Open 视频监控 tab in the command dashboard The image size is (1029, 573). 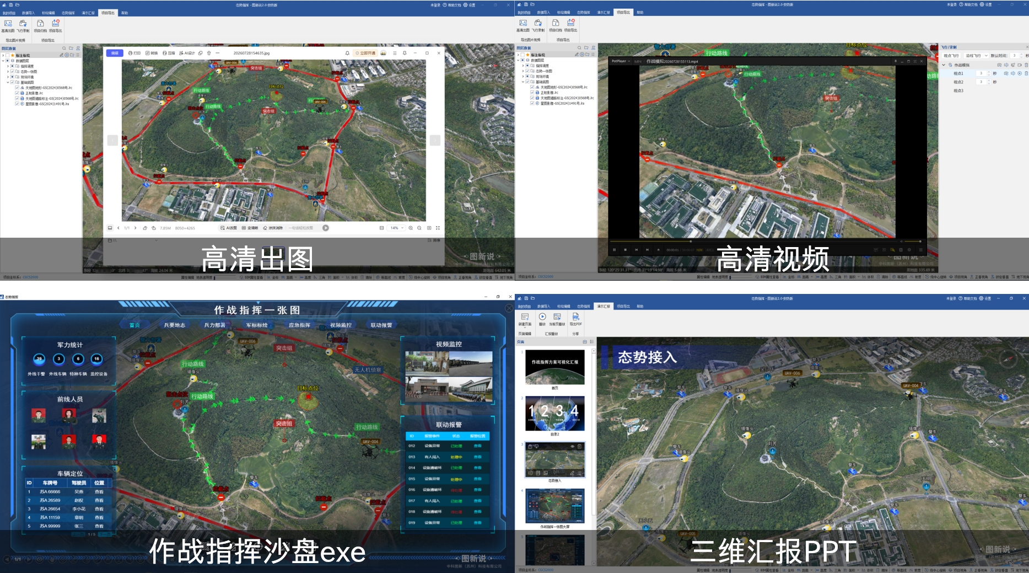click(341, 325)
